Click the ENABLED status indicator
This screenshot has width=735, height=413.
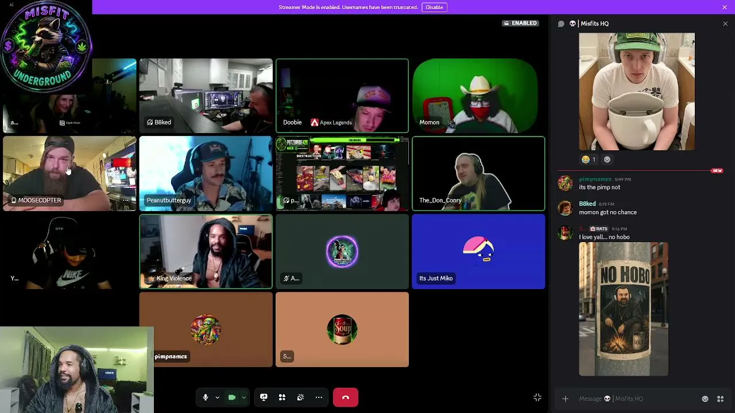tap(520, 23)
